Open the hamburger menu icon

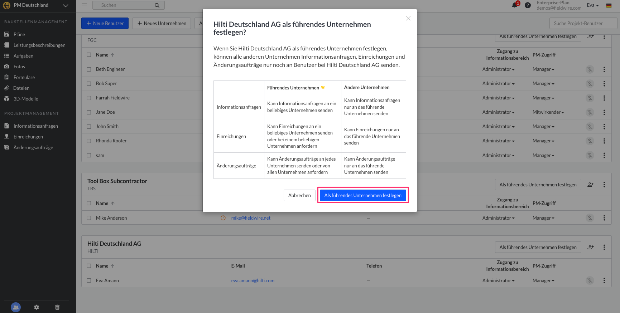point(84,5)
